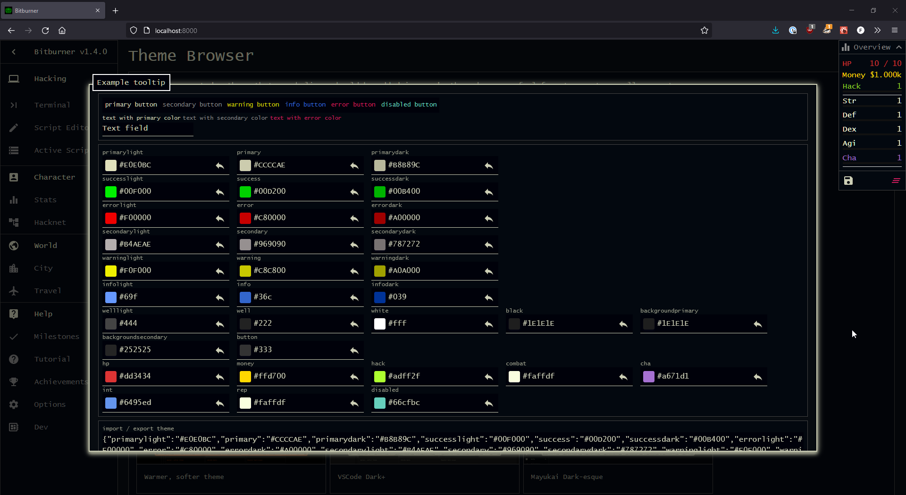The image size is (906, 495).
Task: Click the primary button example
Action: [131, 105]
